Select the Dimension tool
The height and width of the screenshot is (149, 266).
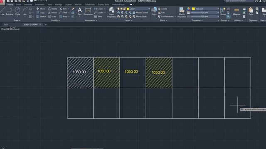pyautogui.click(x=88, y=11)
